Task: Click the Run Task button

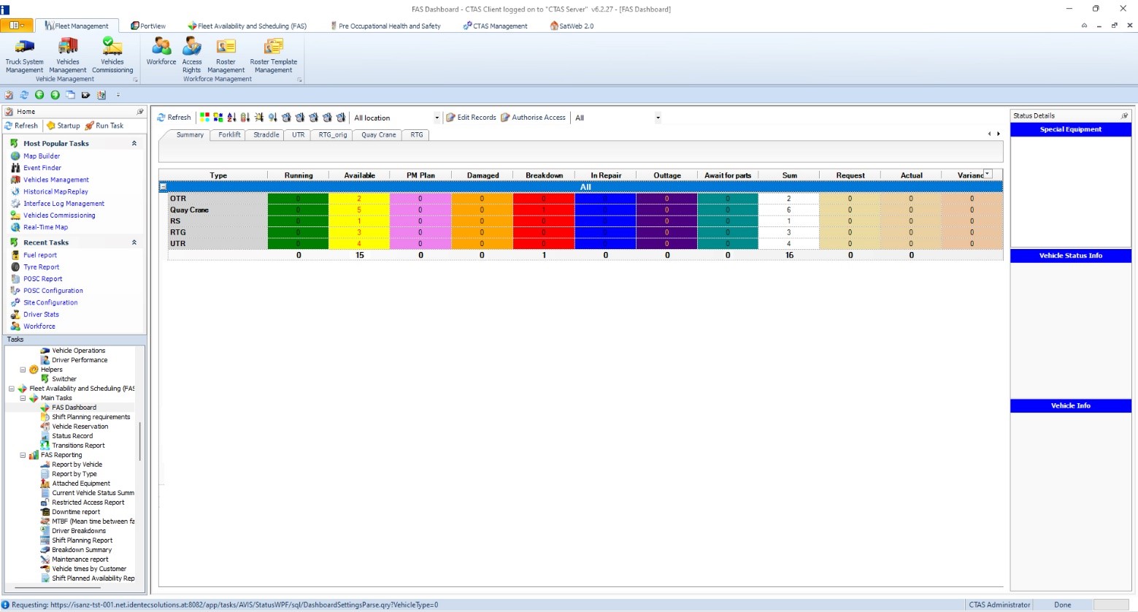Action: (104, 125)
